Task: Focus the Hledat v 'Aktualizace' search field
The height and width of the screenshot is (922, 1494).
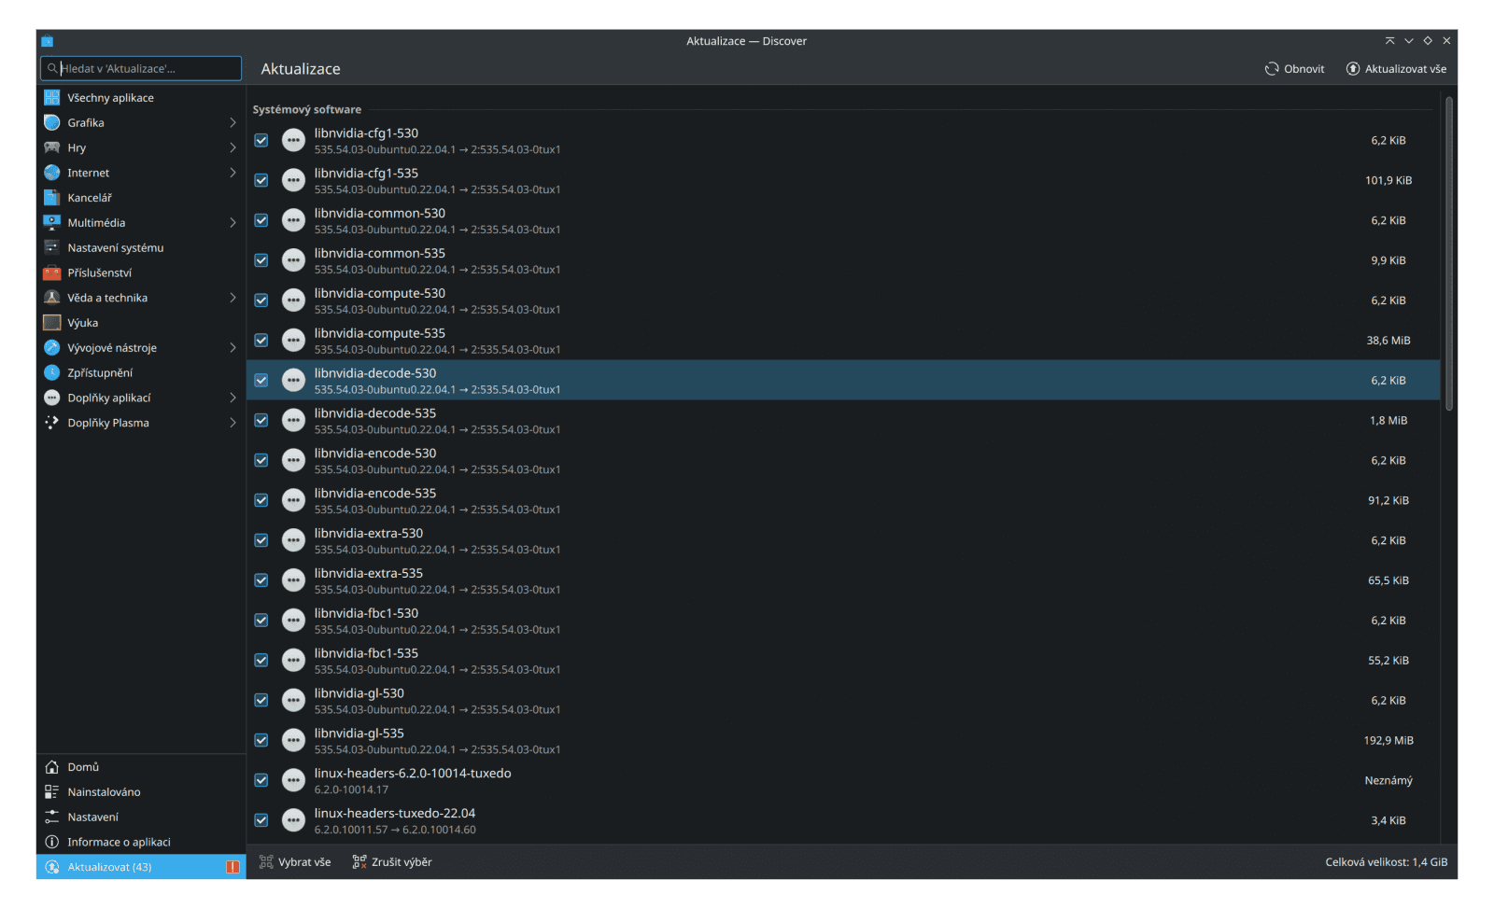Action: tap(141, 68)
